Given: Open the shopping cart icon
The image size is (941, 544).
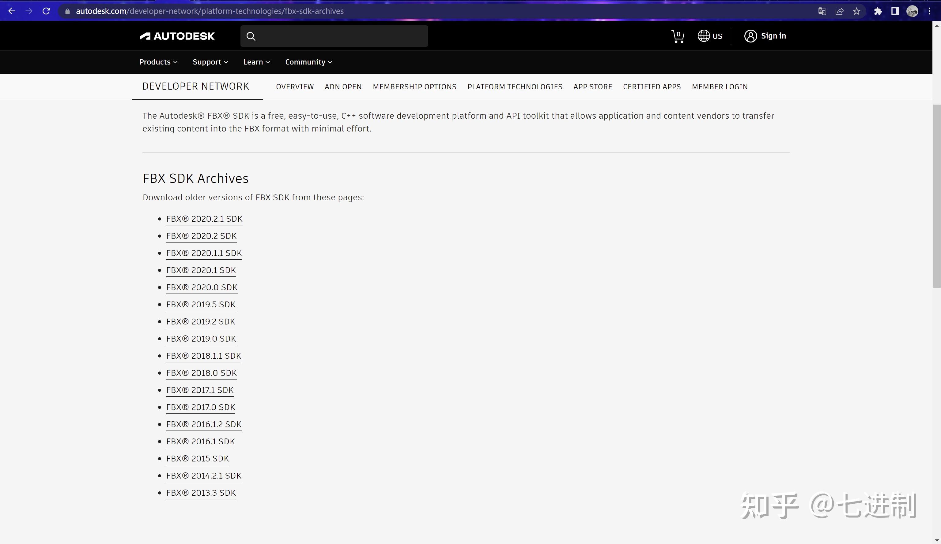Looking at the screenshot, I should click(x=677, y=36).
